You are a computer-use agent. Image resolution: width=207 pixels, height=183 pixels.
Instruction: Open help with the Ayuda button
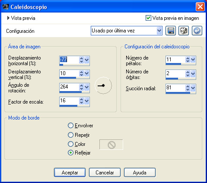pos(140,173)
